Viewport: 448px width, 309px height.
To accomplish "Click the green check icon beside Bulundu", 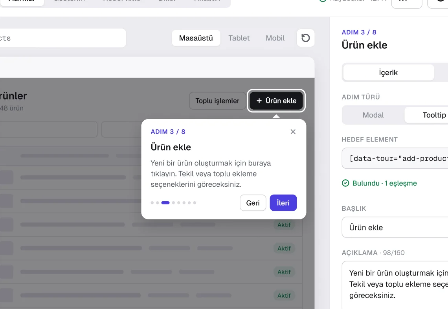I will pos(345,183).
